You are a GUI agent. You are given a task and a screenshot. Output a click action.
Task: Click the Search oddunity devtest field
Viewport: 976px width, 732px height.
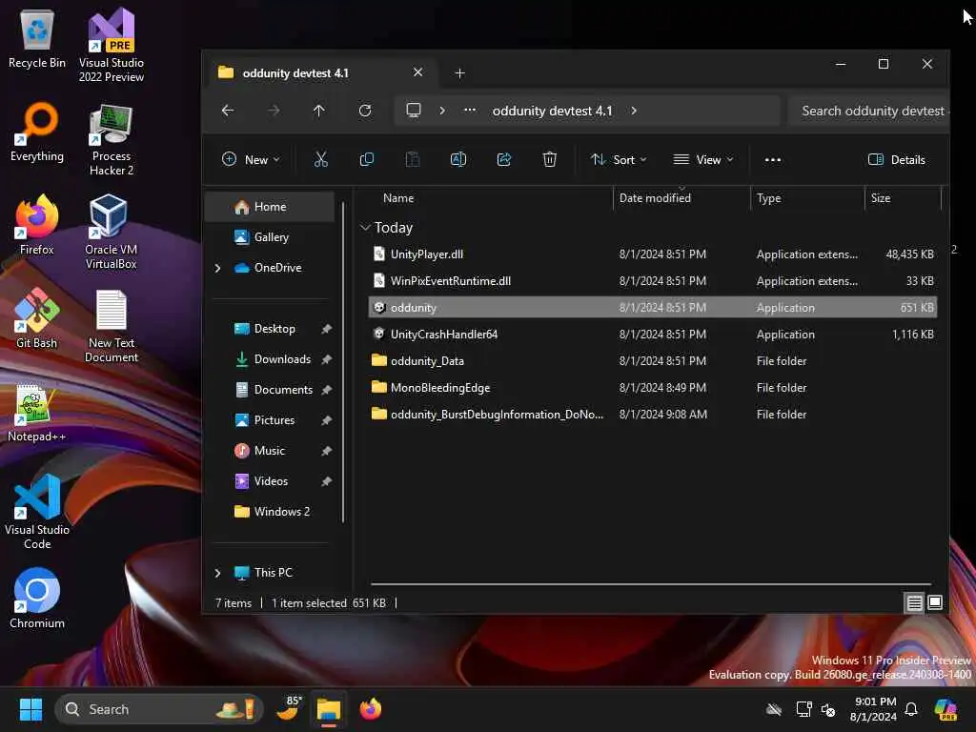(869, 111)
